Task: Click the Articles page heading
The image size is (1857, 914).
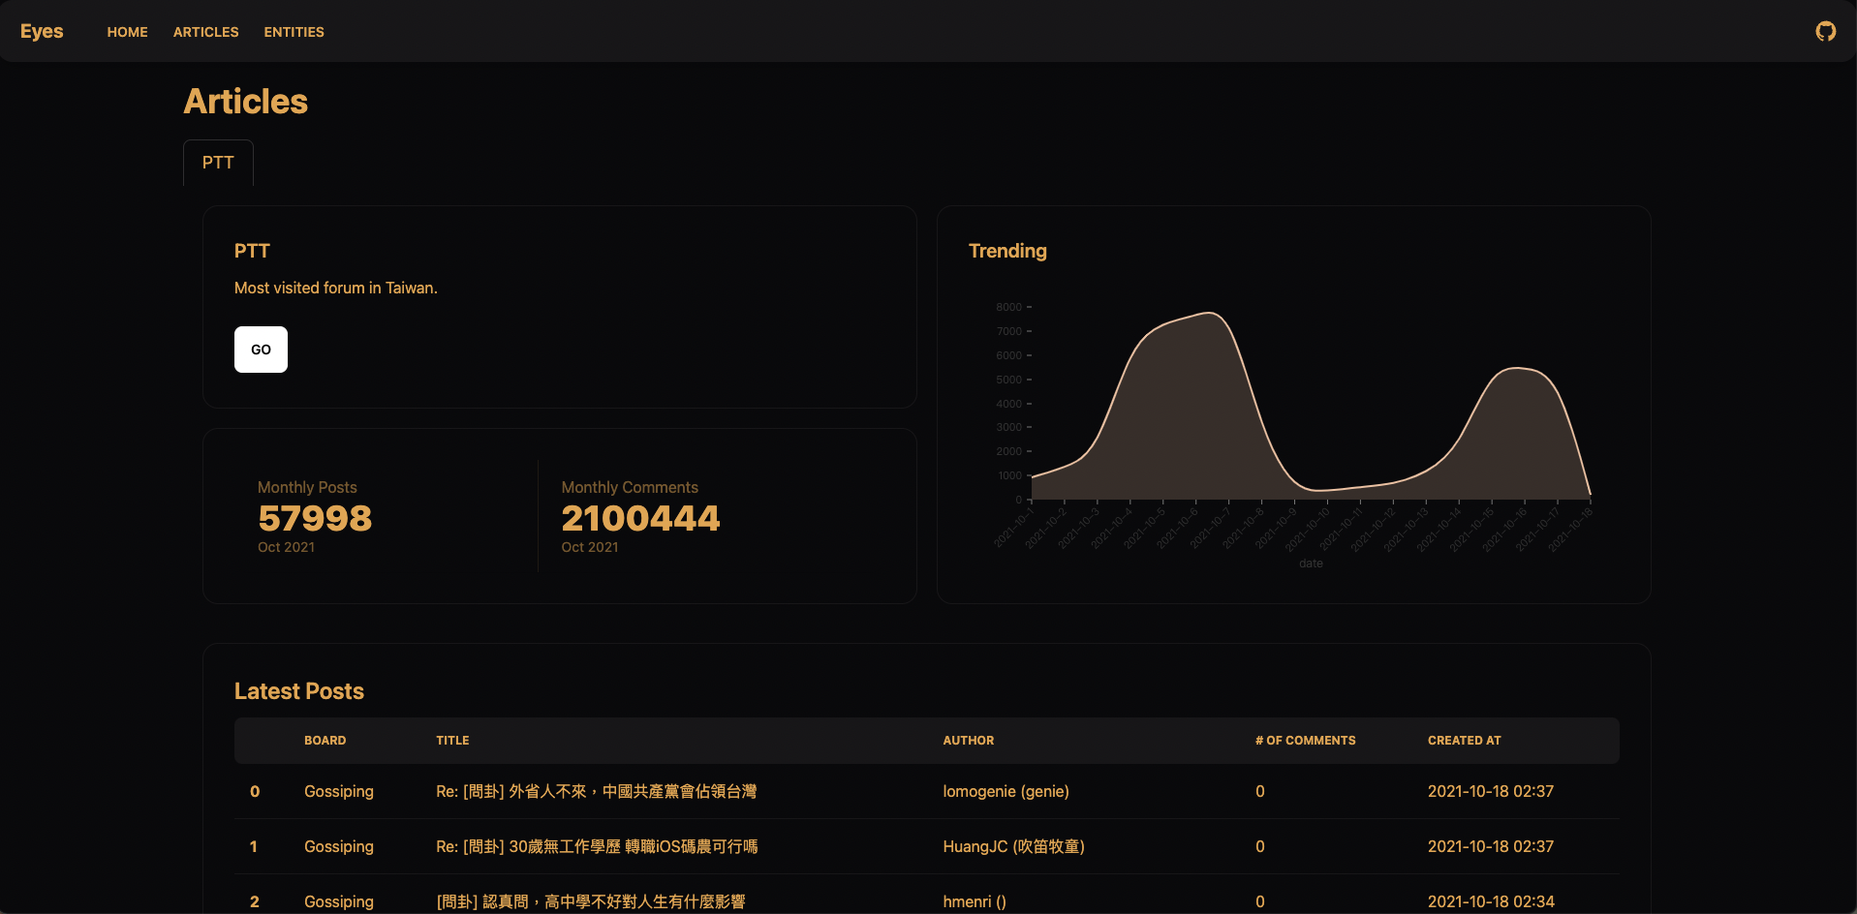Action: (245, 102)
